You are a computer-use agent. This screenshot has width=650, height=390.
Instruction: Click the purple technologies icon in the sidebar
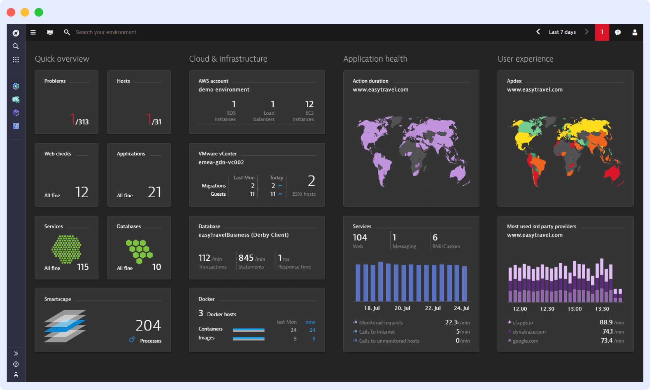16,112
